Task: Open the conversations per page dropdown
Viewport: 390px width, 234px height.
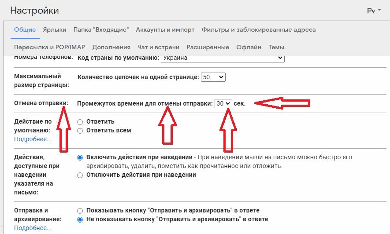Action: [x=213, y=77]
